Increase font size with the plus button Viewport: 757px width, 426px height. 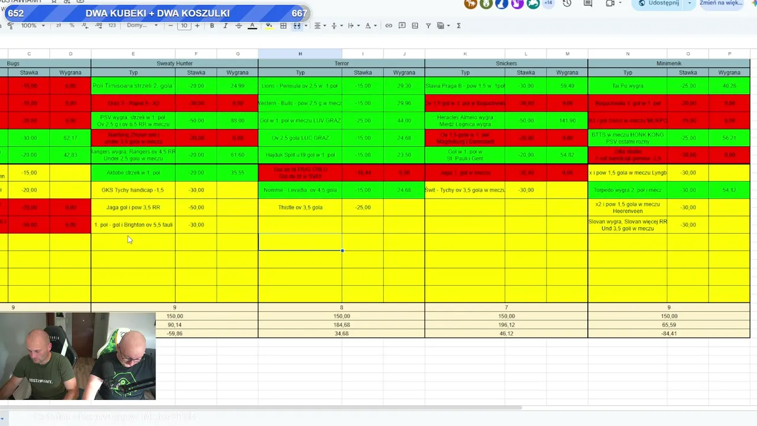tap(197, 26)
